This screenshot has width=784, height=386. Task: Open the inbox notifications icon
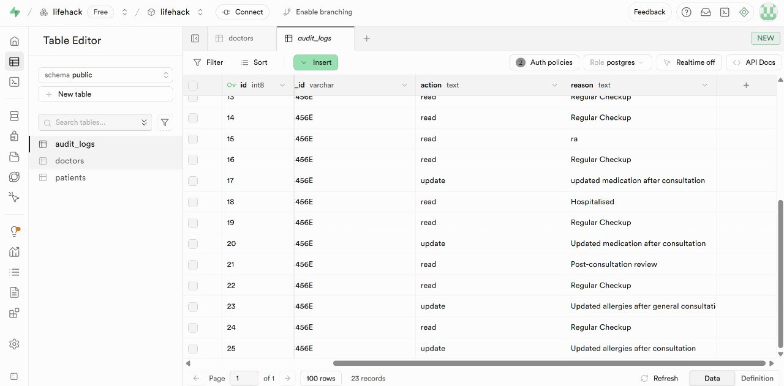[706, 12]
